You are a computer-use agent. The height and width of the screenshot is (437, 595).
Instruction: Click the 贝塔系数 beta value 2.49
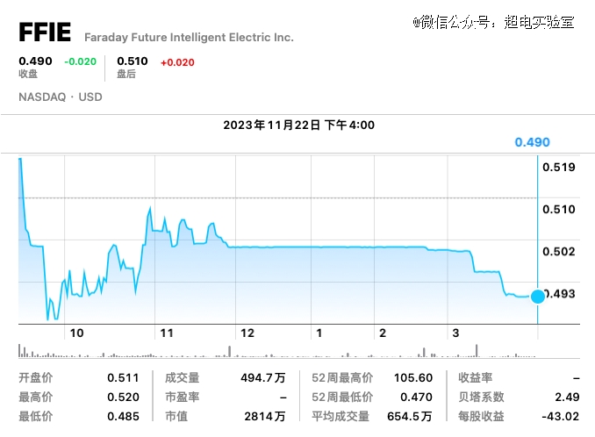pos(567,398)
